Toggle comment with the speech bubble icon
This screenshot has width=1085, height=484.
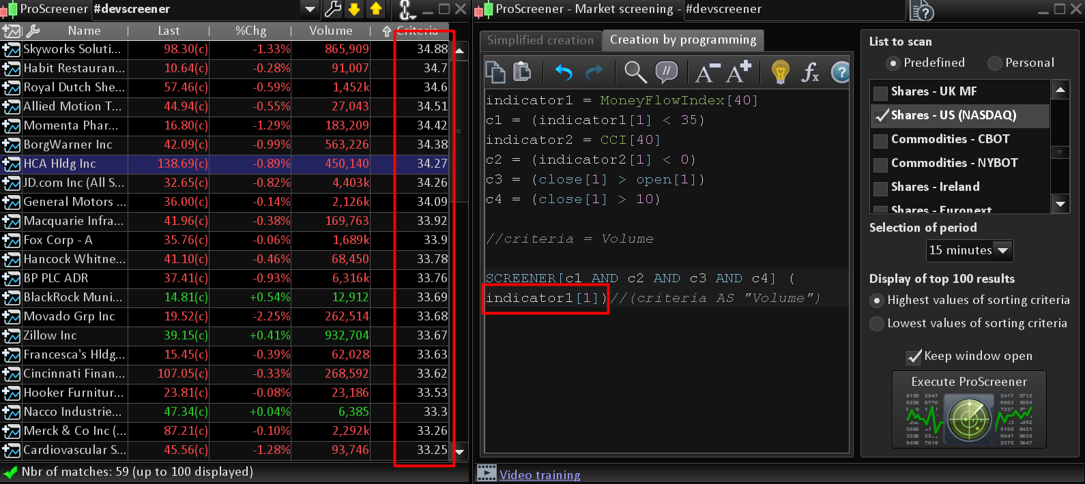tap(667, 72)
